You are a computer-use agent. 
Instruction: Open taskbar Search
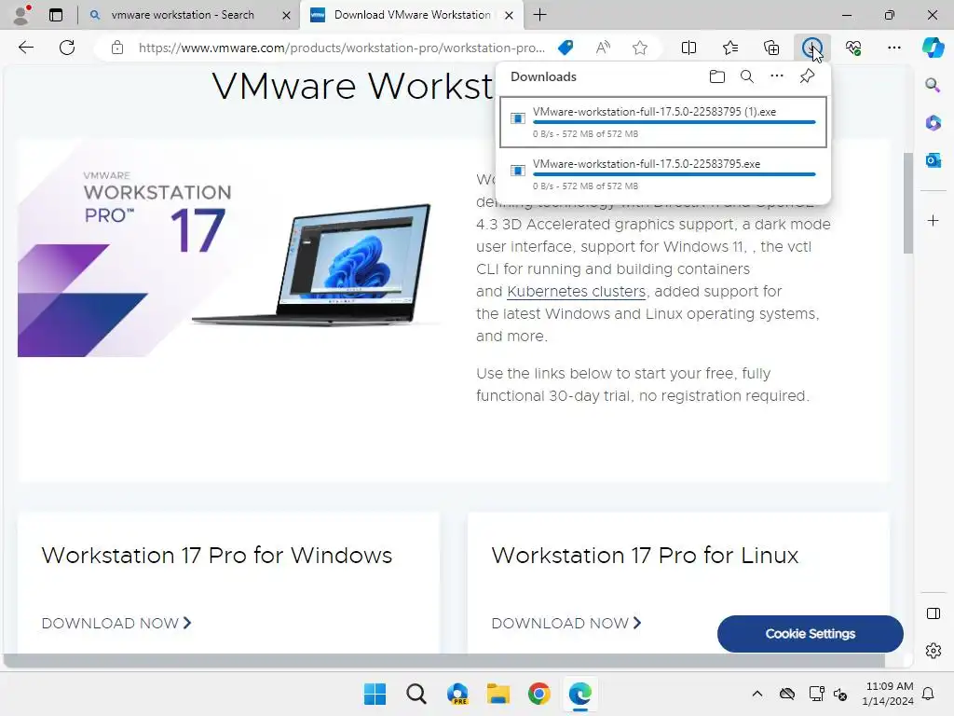[x=416, y=694]
